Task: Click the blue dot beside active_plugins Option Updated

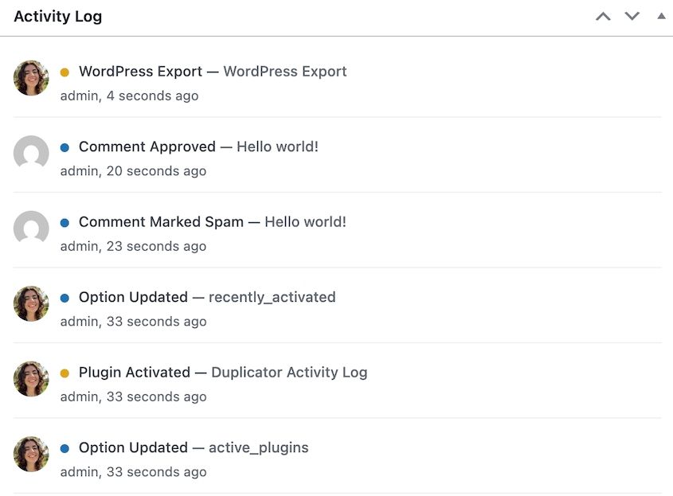Action: click(65, 447)
